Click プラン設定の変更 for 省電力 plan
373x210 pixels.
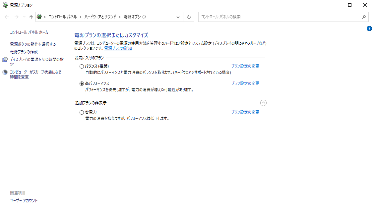245,112
